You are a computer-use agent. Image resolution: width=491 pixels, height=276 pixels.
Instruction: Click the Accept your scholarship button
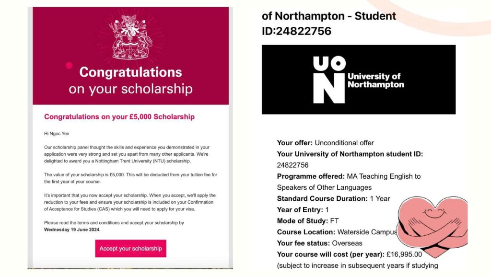pyautogui.click(x=130, y=248)
